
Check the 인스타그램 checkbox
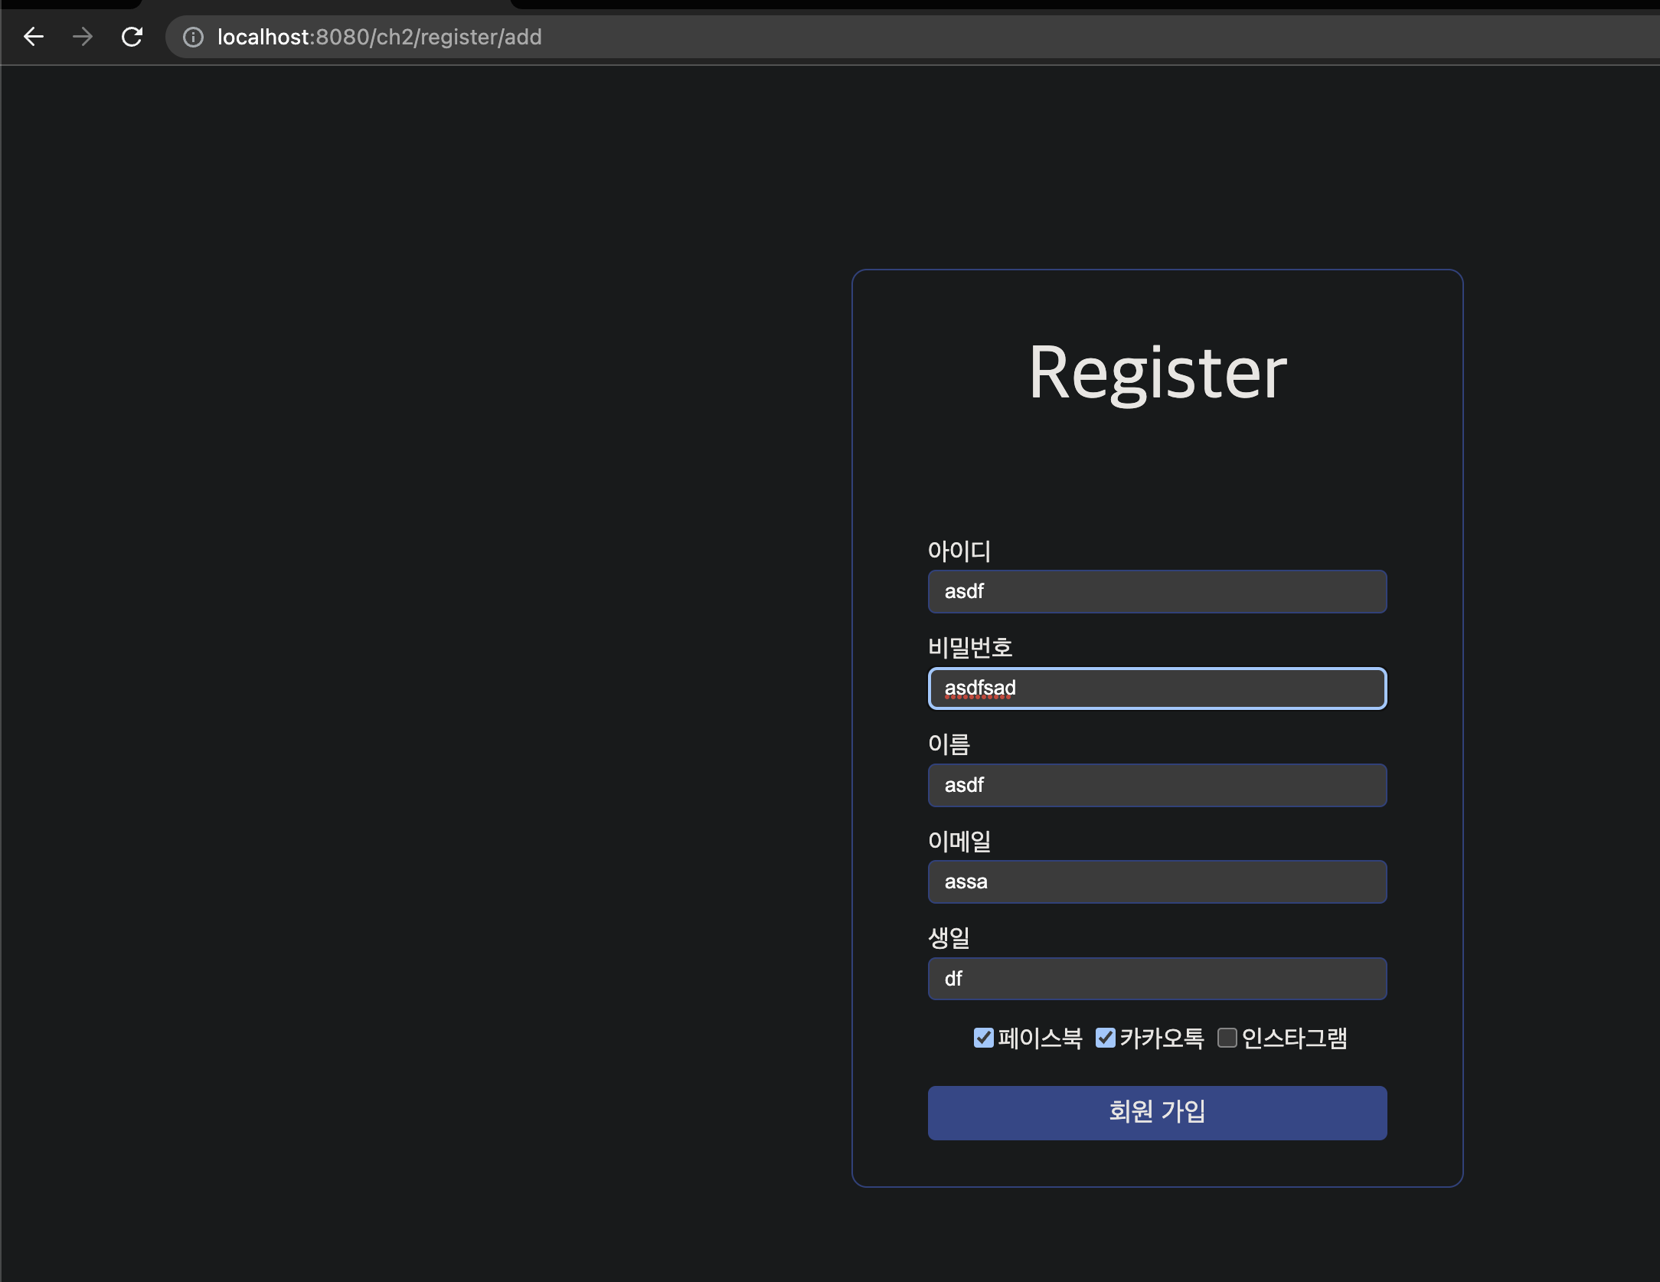tap(1227, 1038)
